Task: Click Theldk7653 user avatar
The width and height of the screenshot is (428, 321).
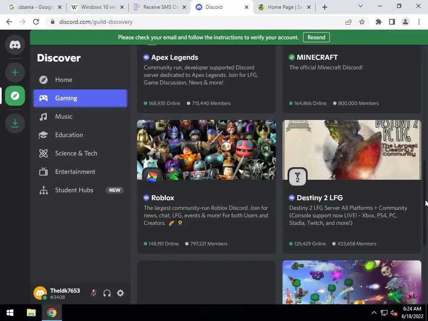Action: [40, 293]
